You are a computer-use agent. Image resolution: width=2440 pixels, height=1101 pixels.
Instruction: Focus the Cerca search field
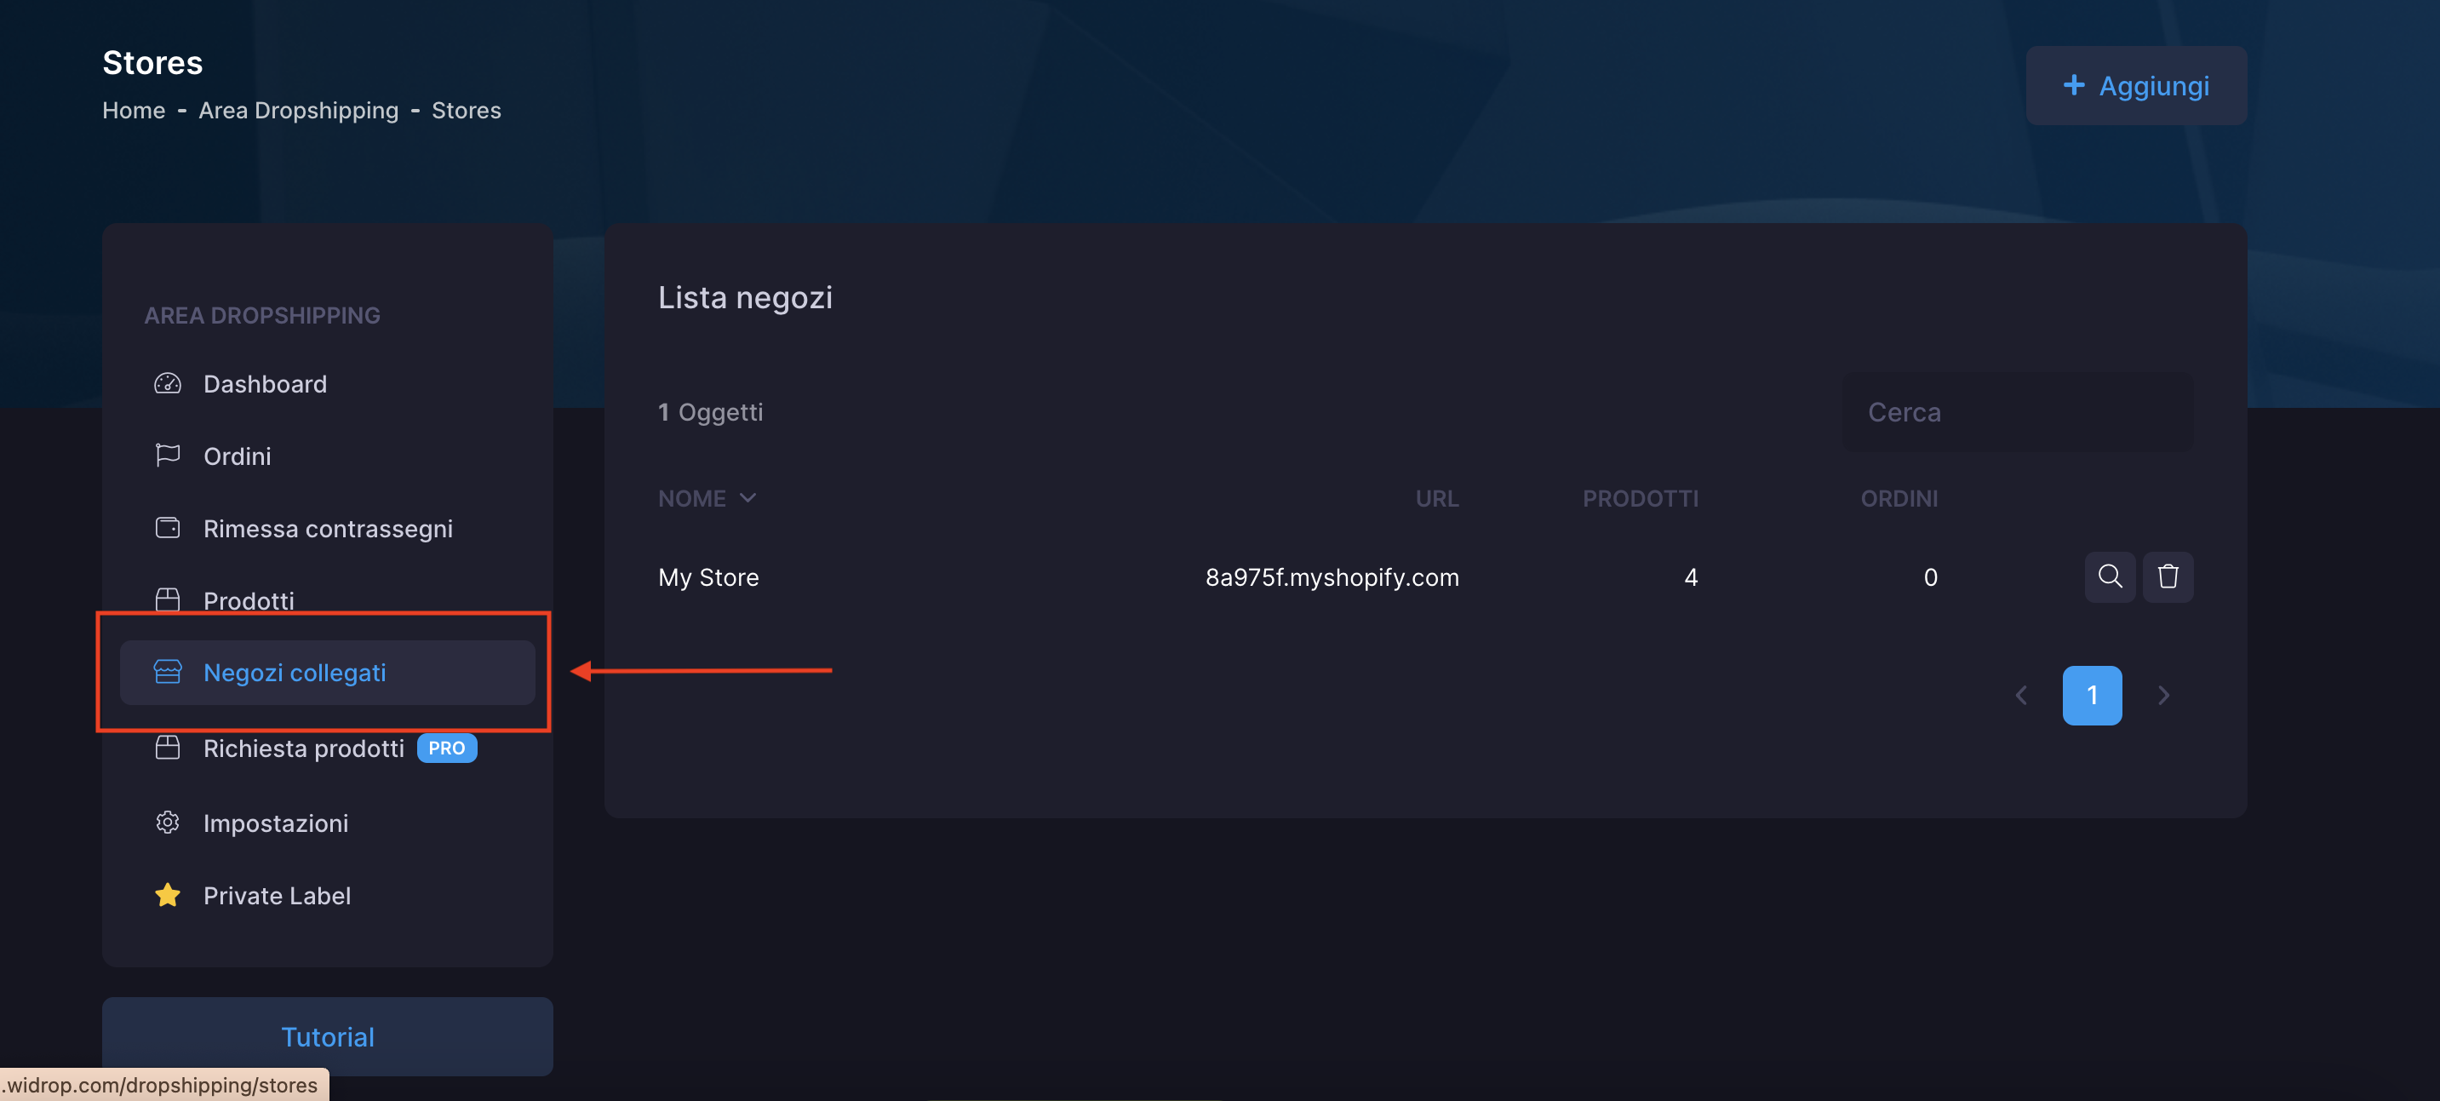(2018, 412)
